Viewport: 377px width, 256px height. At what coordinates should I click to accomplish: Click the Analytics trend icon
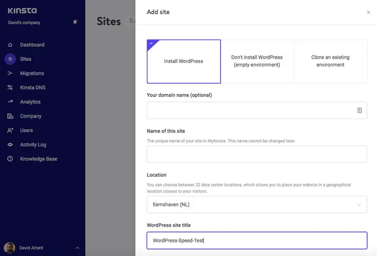pos(10,101)
